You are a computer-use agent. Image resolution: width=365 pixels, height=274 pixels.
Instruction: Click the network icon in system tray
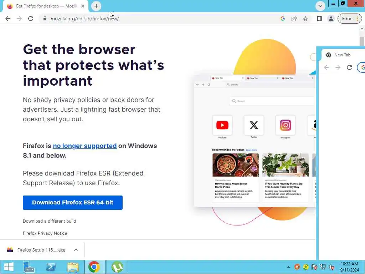point(323,267)
